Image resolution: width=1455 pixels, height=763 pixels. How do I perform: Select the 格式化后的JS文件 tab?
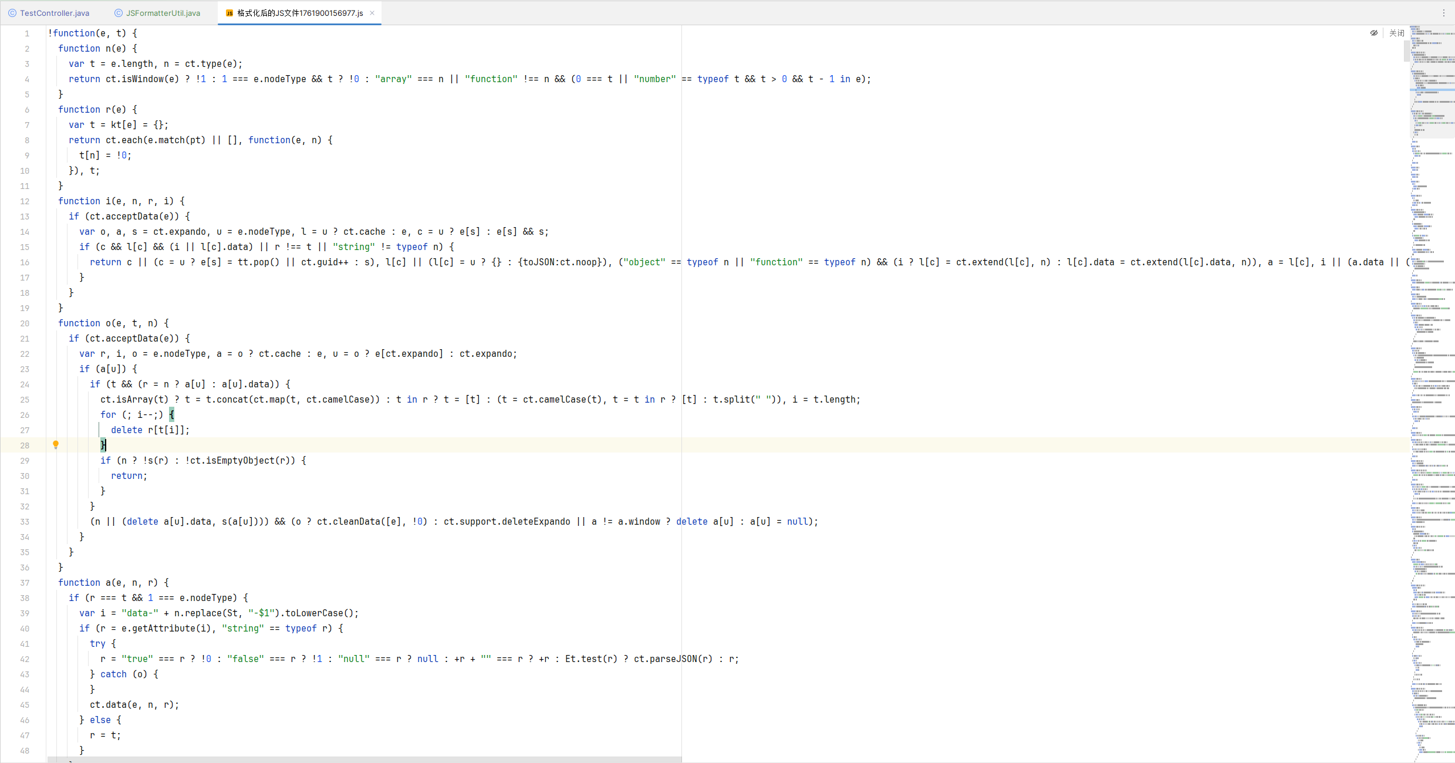coord(299,13)
